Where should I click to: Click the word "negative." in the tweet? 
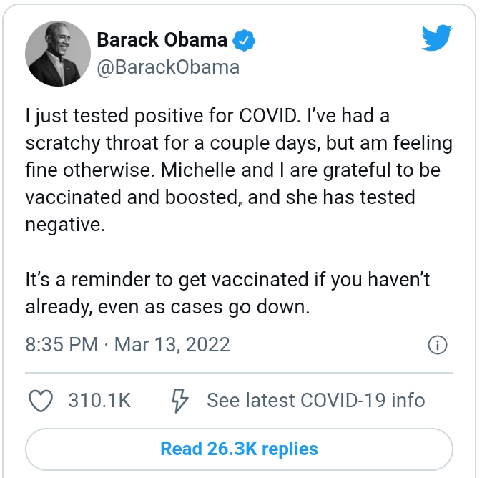tap(65, 225)
